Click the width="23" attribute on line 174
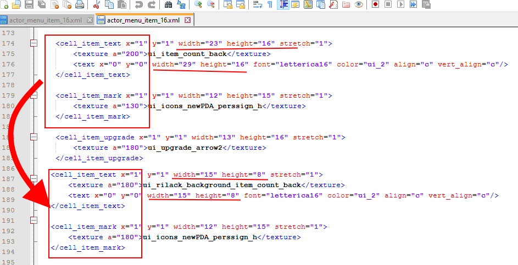Screen dimensions: 518x265 (x=200, y=43)
